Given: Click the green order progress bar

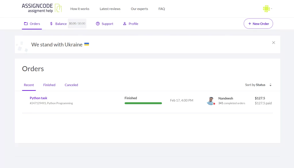Looking at the screenshot, I should click(x=143, y=103).
